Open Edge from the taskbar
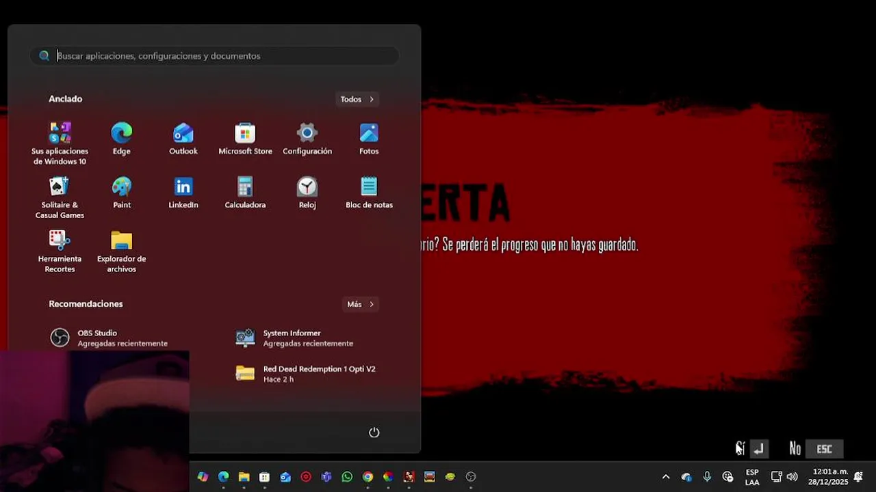 (x=223, y=477)
